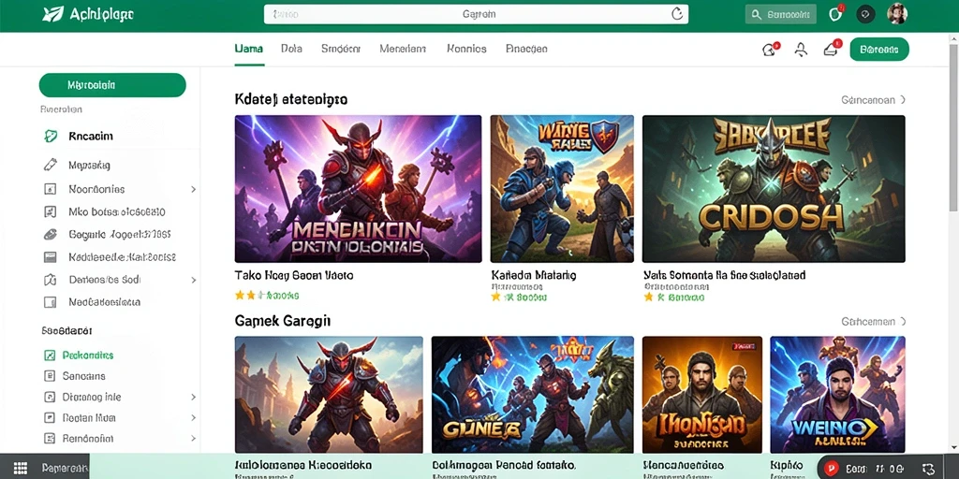This screenshot has height=479, width=959.
Task: Expand the Remdnoñm chevron
Action: point(193,439)
